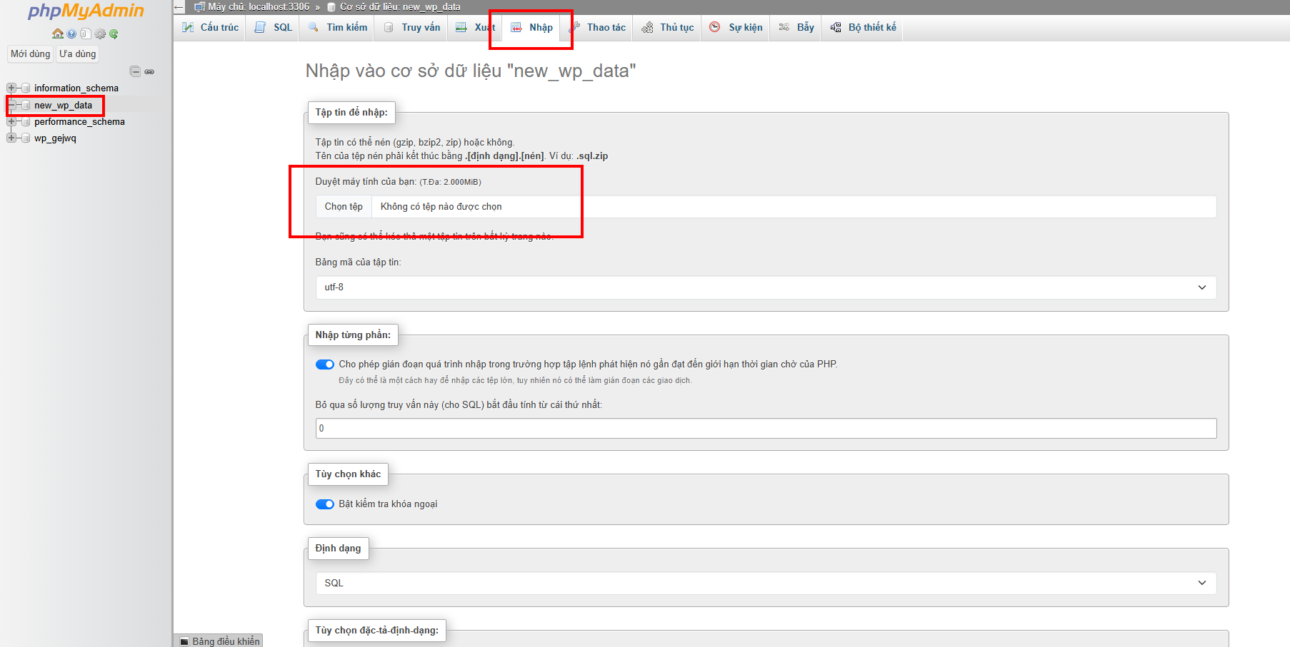Click Máy chủ: localhost:3306 breadcrumb link
This screenshot has width=1290, height=647.
point(259,7)
